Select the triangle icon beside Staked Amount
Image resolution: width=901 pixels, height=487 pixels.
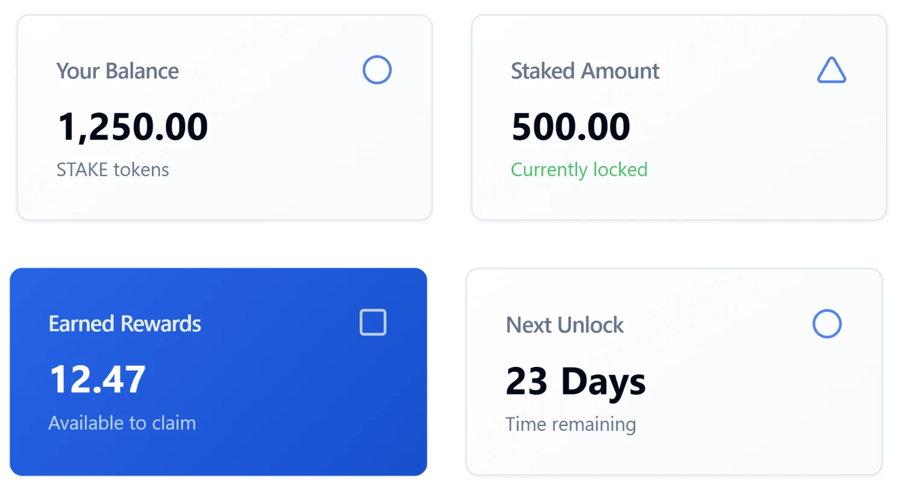point(831,71)
